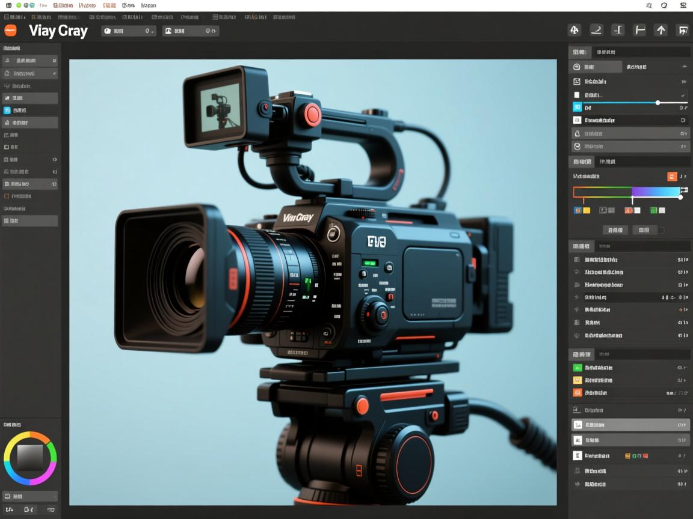The image size is (693, 519).
Task: Click the orange layer icon in right panel
Action: [x=577, y=393]
